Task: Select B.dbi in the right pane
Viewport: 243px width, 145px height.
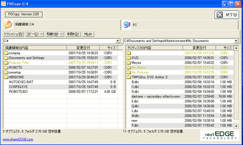Action: click(135, 82)
